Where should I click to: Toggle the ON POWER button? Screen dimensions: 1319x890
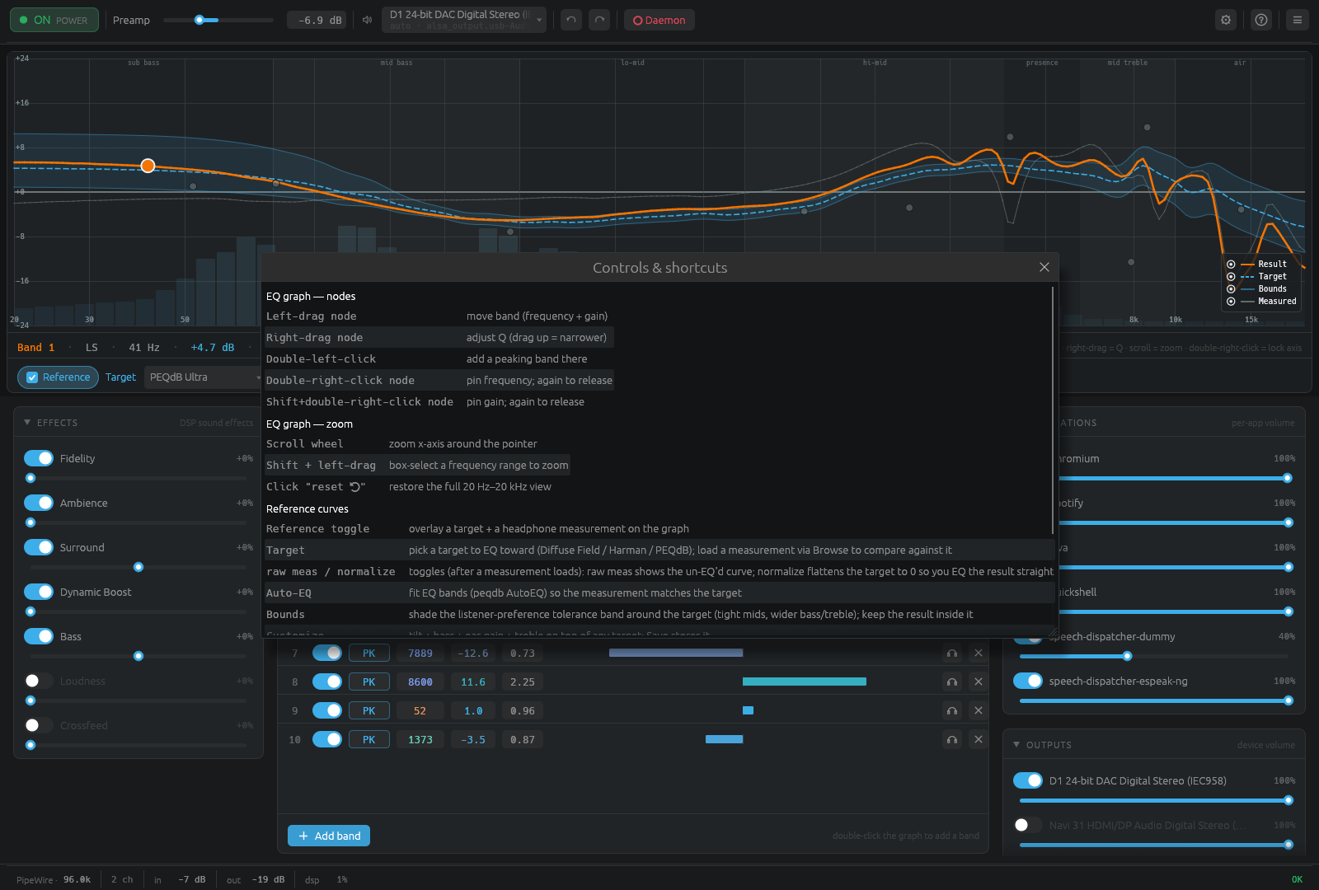click(54, 20)
